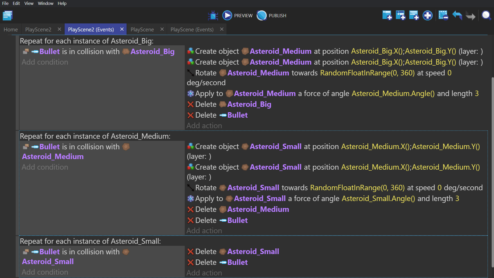Image resolution: width=494 pixels, height=278 pixels.
Task: Undo the last change
Action: point(457,15)
